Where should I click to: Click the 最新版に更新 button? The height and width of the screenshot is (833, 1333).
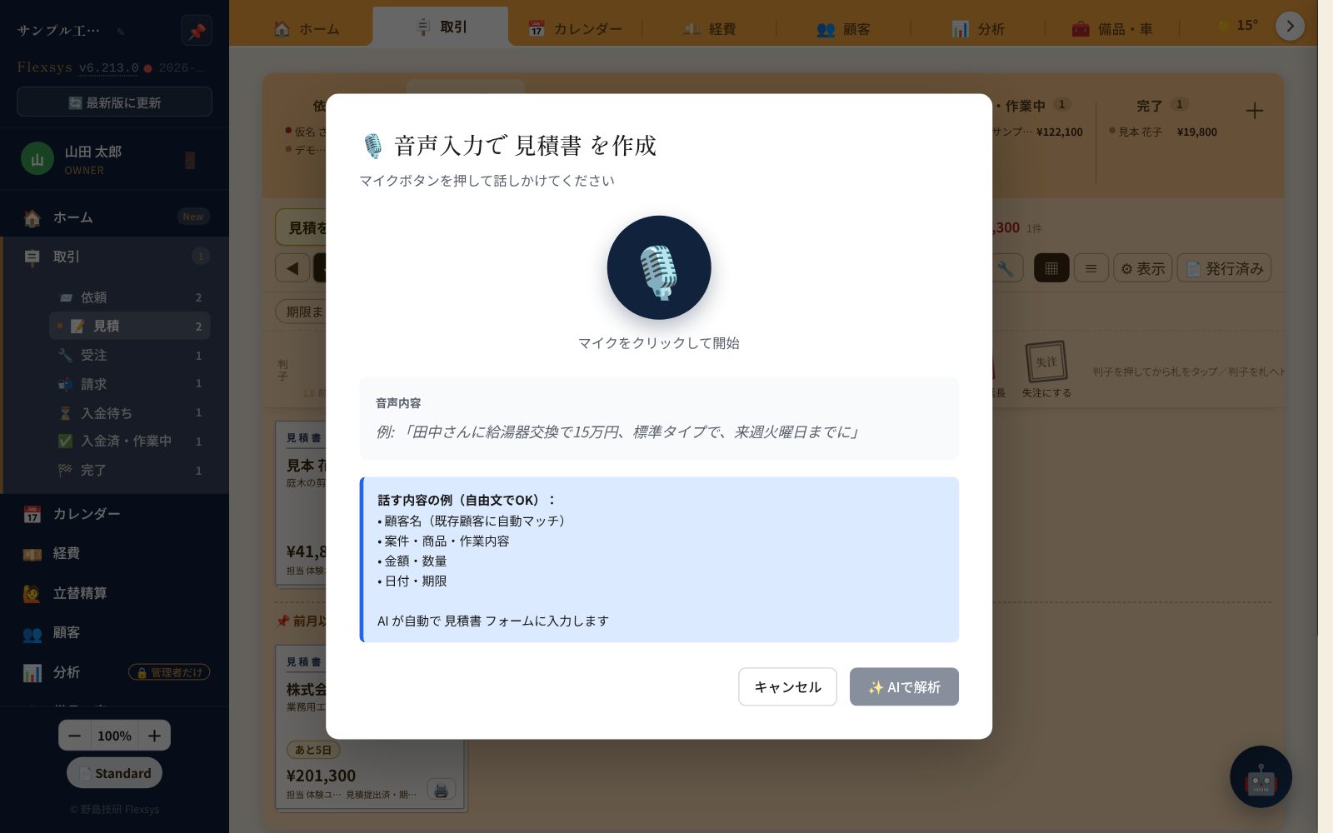click(x=114, y=102)
